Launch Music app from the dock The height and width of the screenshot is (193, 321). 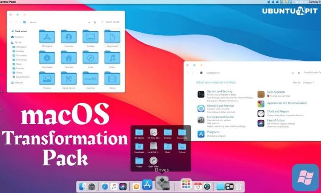(x=114, y=187)
